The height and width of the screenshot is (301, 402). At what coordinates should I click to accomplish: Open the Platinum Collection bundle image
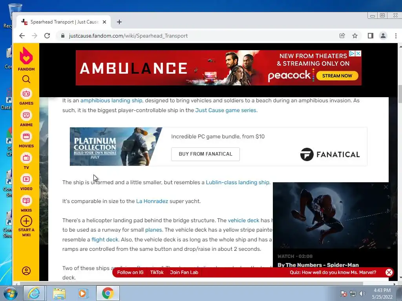point(116,147)
